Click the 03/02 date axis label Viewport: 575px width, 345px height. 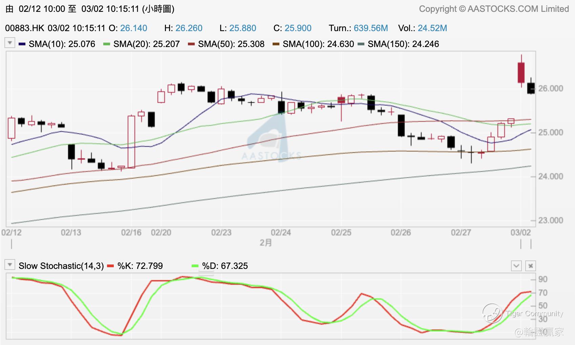click(521, 233)
